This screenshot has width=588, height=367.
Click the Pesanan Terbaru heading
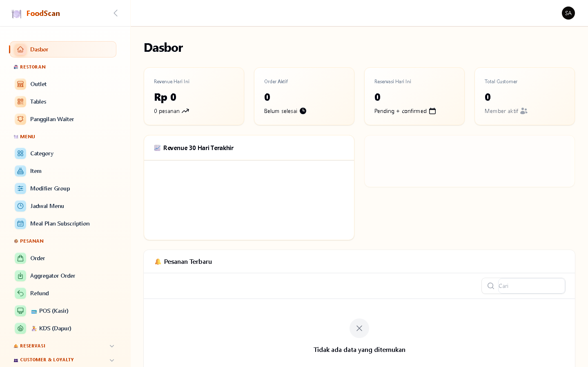point(188,262)
